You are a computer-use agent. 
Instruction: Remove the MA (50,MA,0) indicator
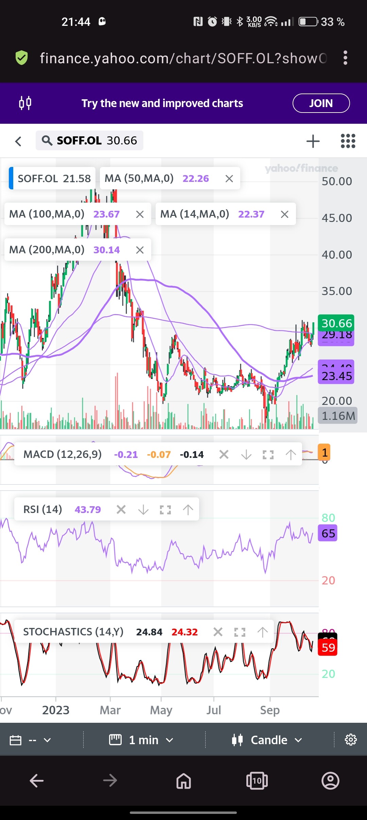[229, 178]
